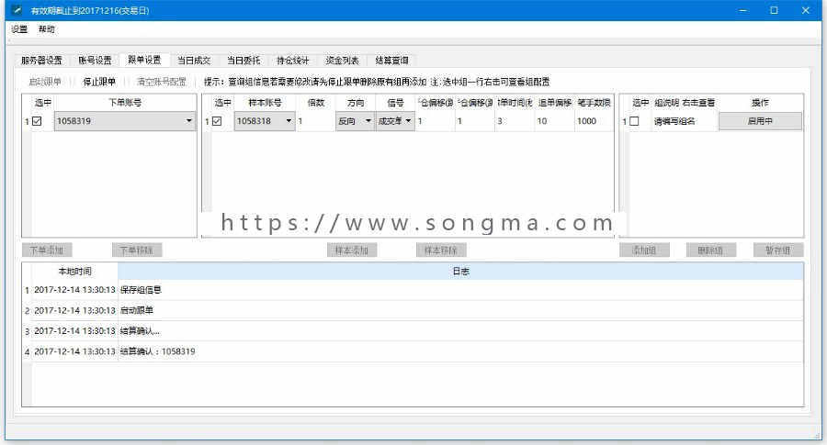Click the 下单移除 button
Screen dimensions: 827x445
pos(137,250)
